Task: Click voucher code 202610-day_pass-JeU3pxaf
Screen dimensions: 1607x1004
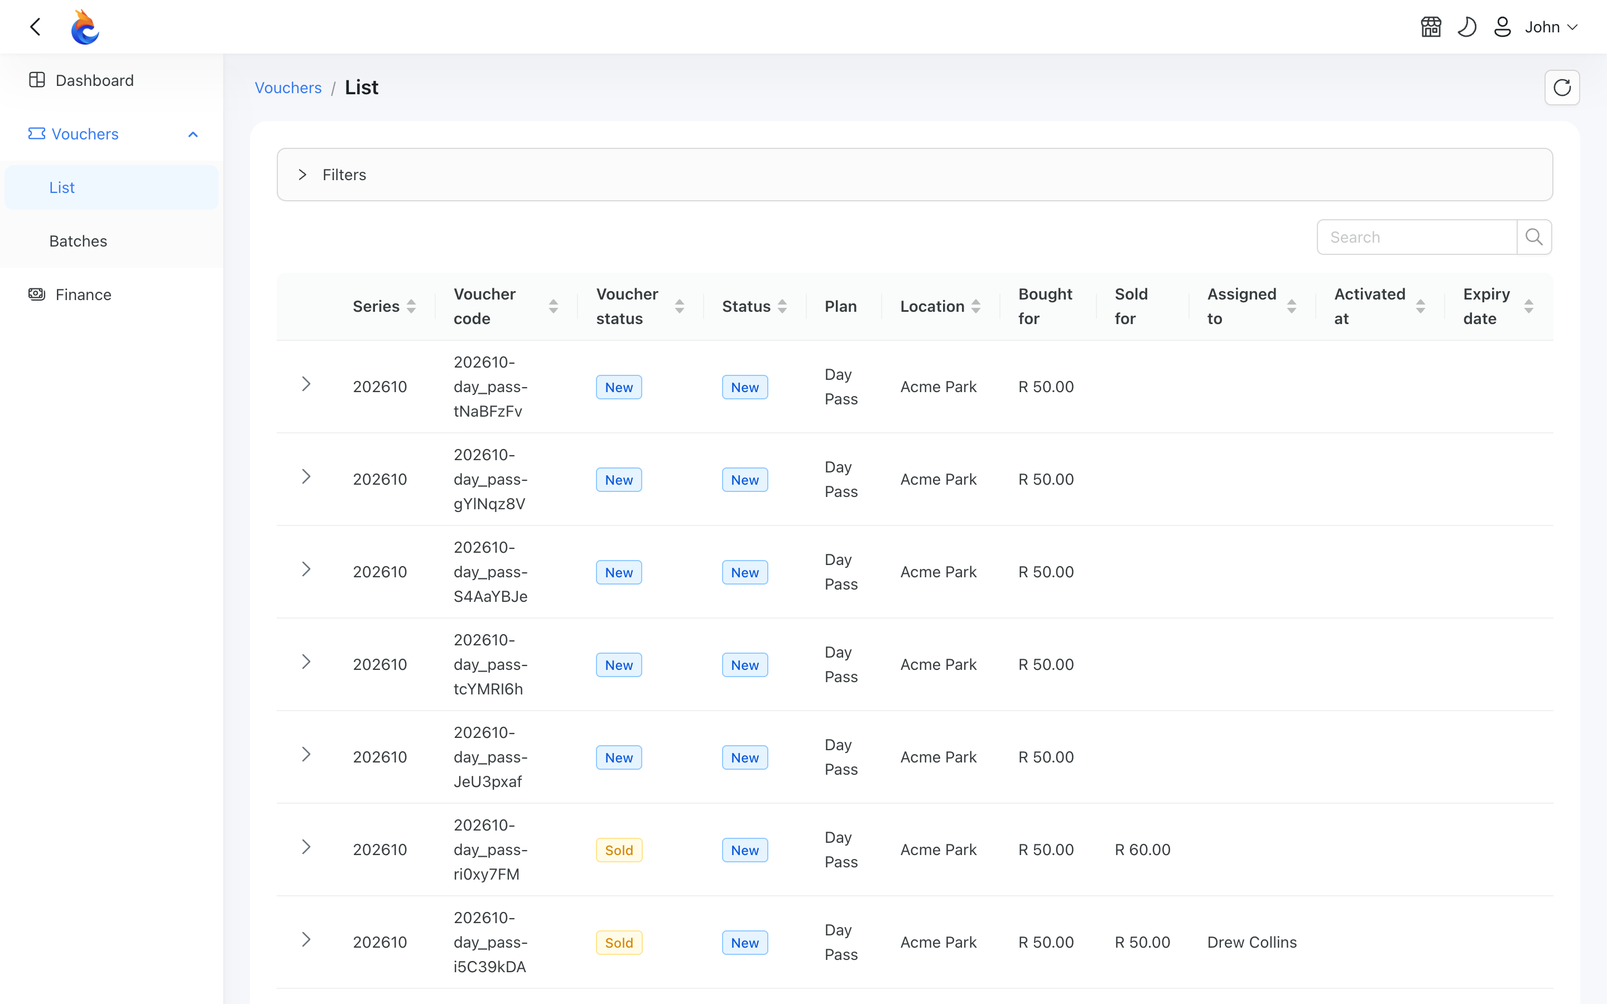Action: pyautogui.click(x=490, y=757)
